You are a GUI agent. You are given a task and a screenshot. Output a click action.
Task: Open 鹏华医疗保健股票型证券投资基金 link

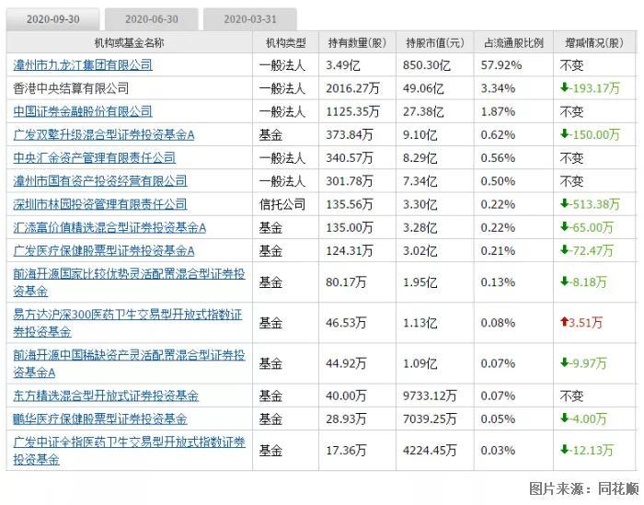point(99,419)
